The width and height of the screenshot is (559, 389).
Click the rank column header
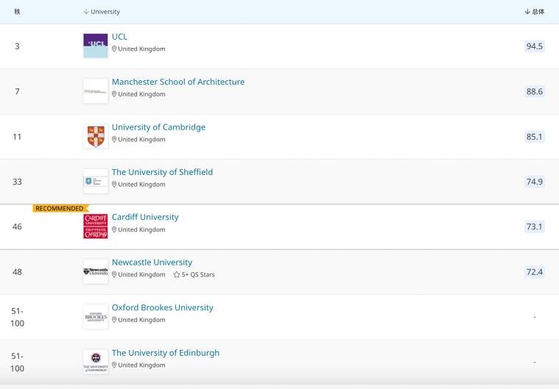tap(17, 12)
